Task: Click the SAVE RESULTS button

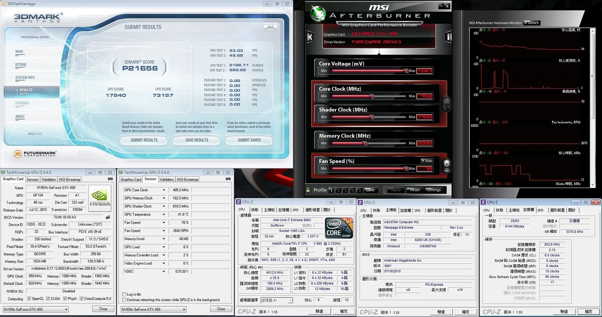Action: point(197,140)
